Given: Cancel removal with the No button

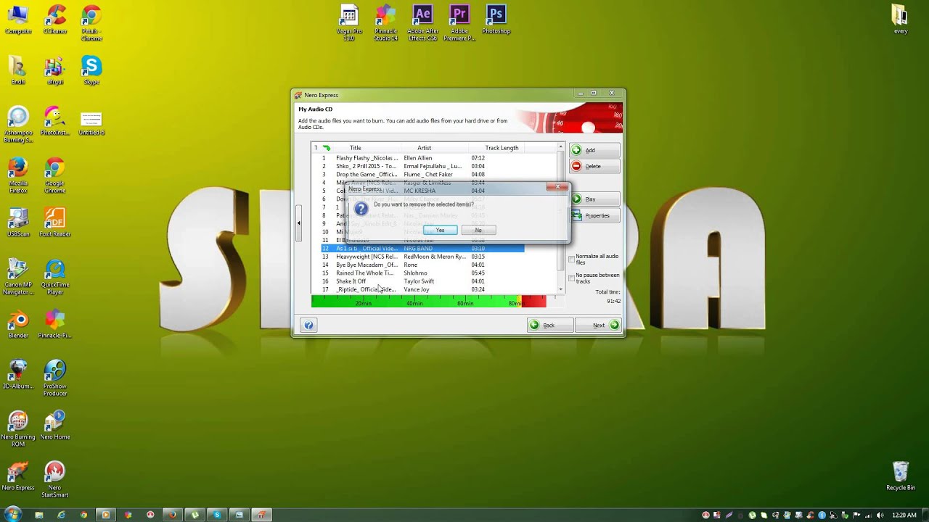Looking at the screenshot, I should point(478,230).
